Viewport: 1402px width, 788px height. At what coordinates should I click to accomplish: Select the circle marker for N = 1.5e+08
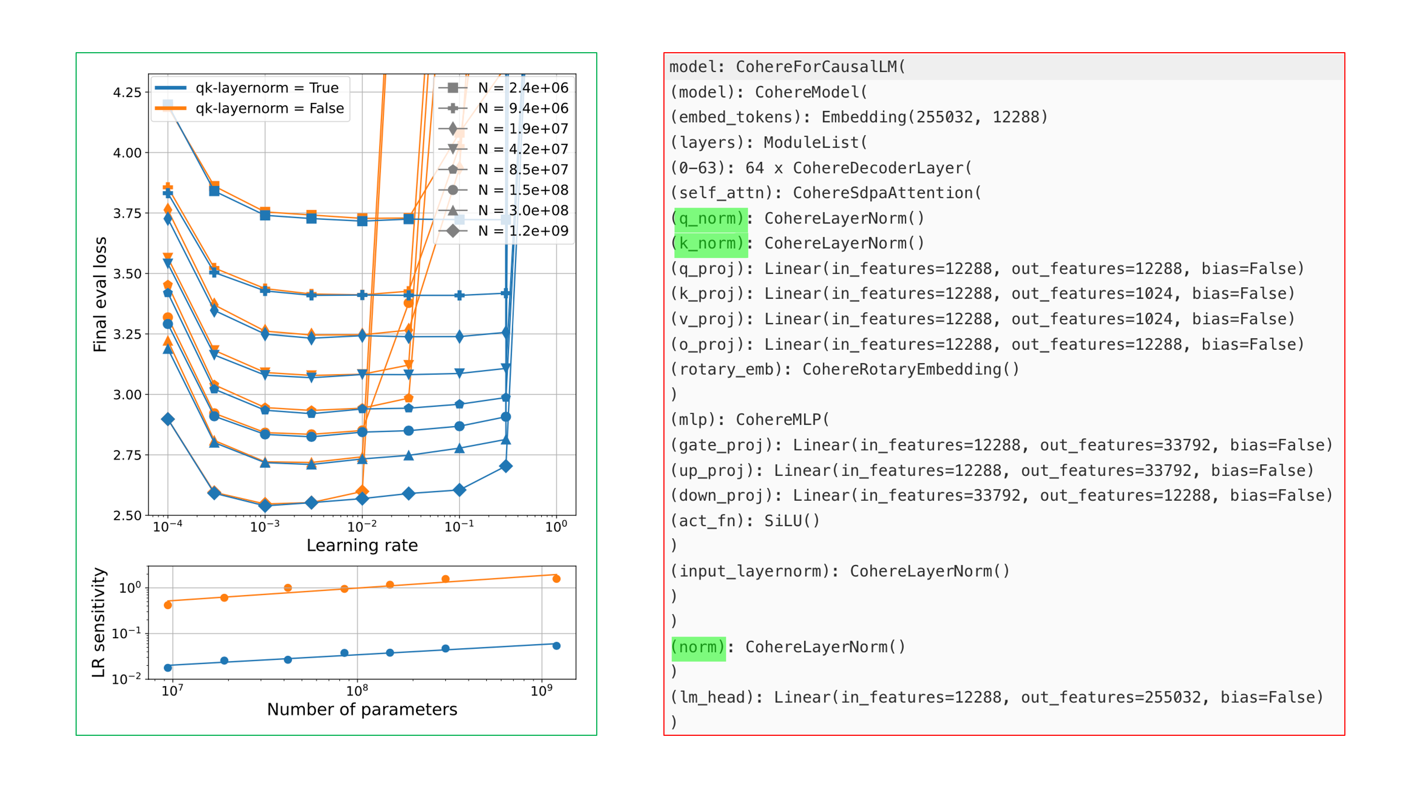[453, 190]
